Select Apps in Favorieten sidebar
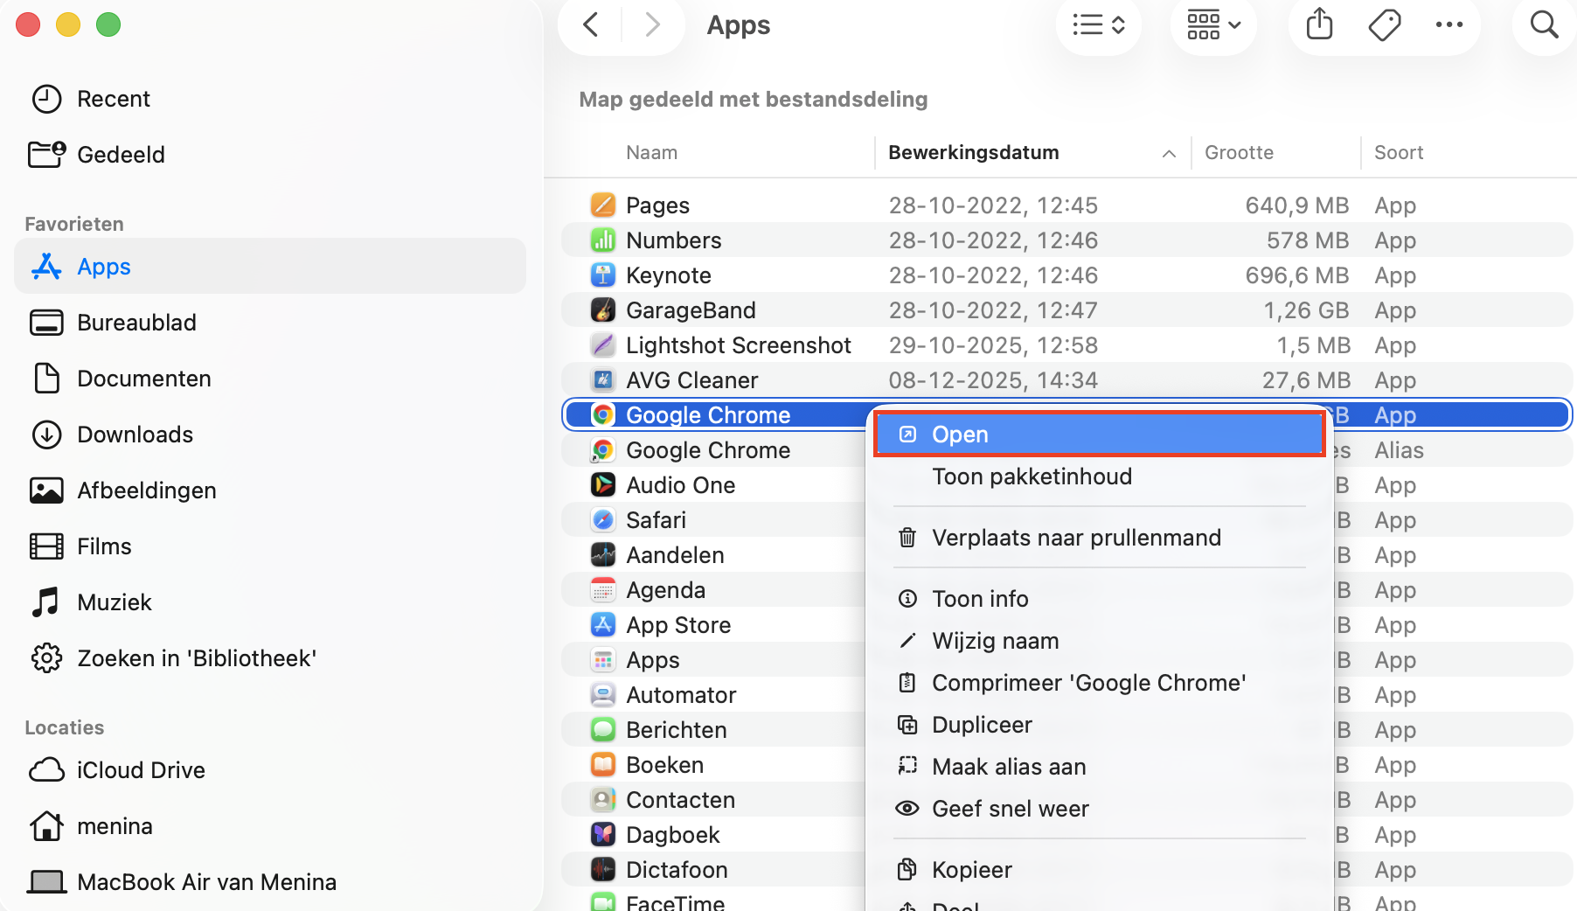 [x=270, y=266]
